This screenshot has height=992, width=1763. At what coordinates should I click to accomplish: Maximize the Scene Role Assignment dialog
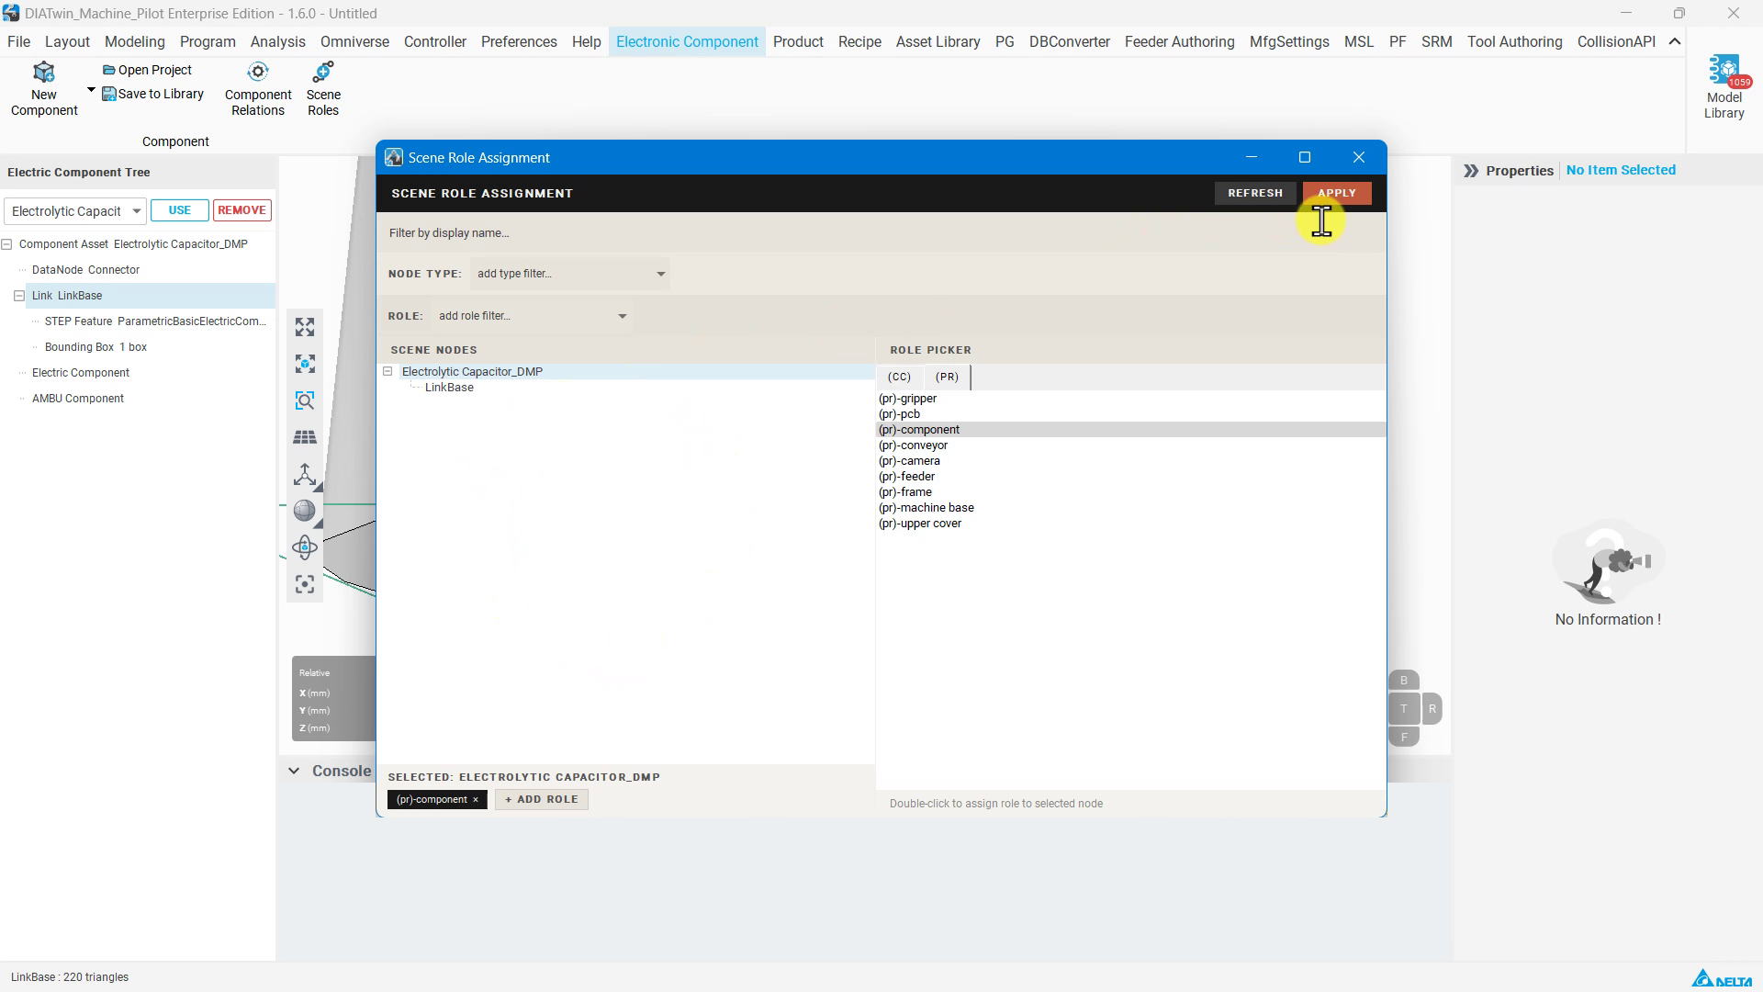click(x=1304, y=157)
